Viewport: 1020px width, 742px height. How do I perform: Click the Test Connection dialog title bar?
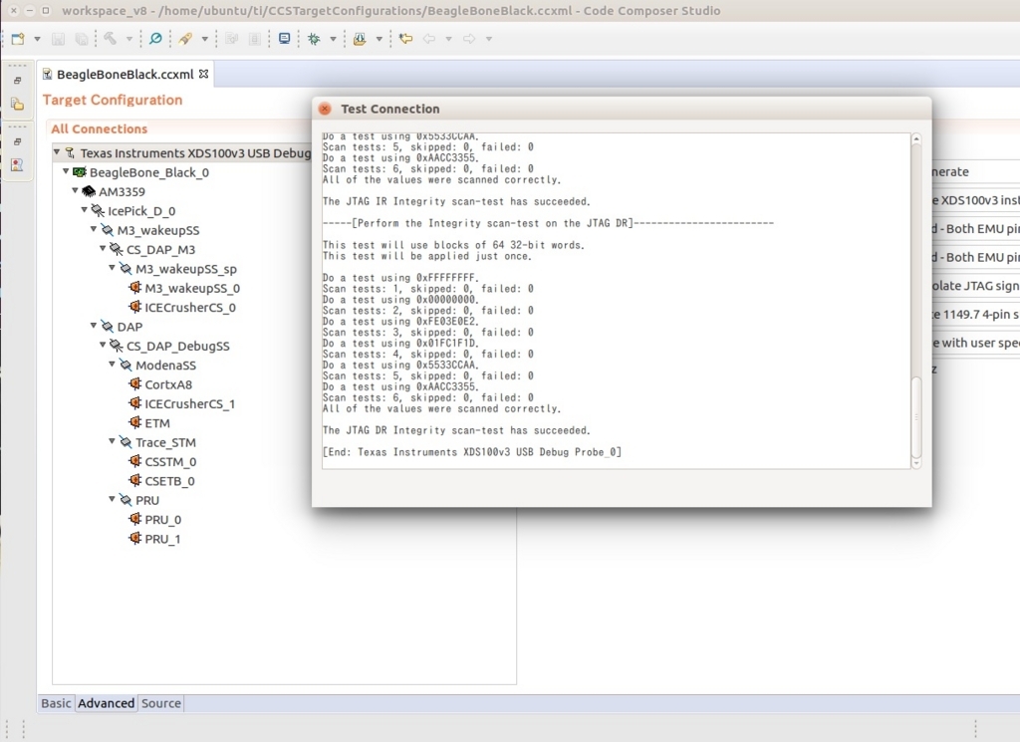coord(622,109)
